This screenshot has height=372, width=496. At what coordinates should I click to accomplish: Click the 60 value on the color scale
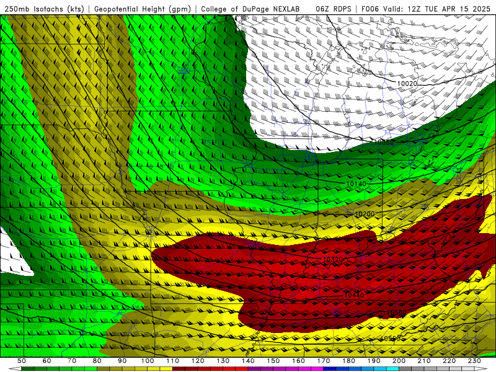46,361
